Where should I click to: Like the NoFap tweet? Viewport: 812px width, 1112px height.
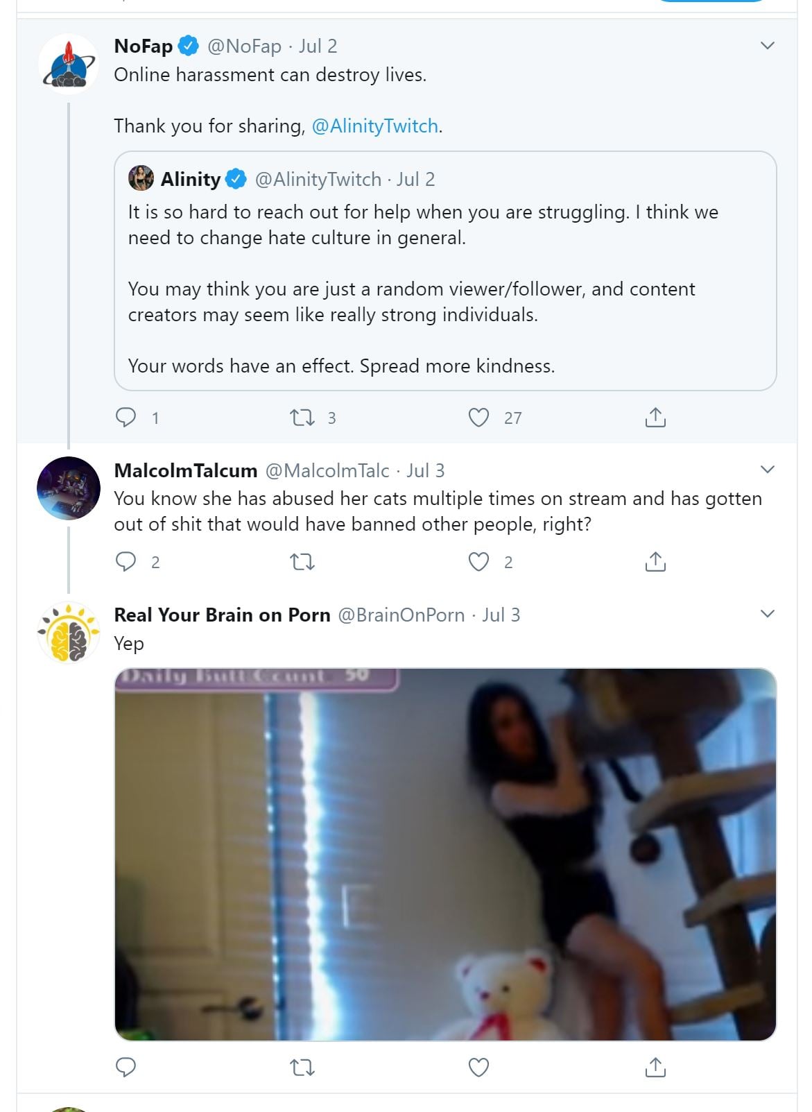click(x=478, y=417)
